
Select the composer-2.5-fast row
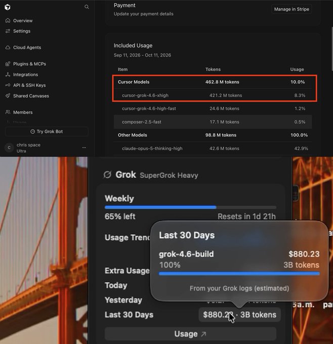[213, 122]
